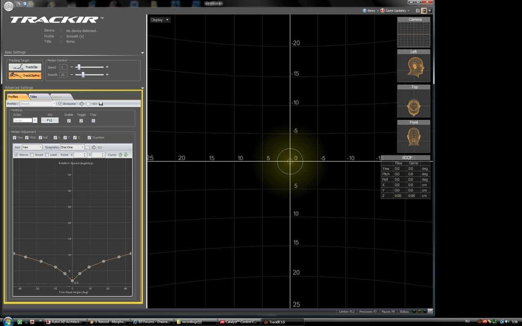Click the Point Y spinner field

98,155
